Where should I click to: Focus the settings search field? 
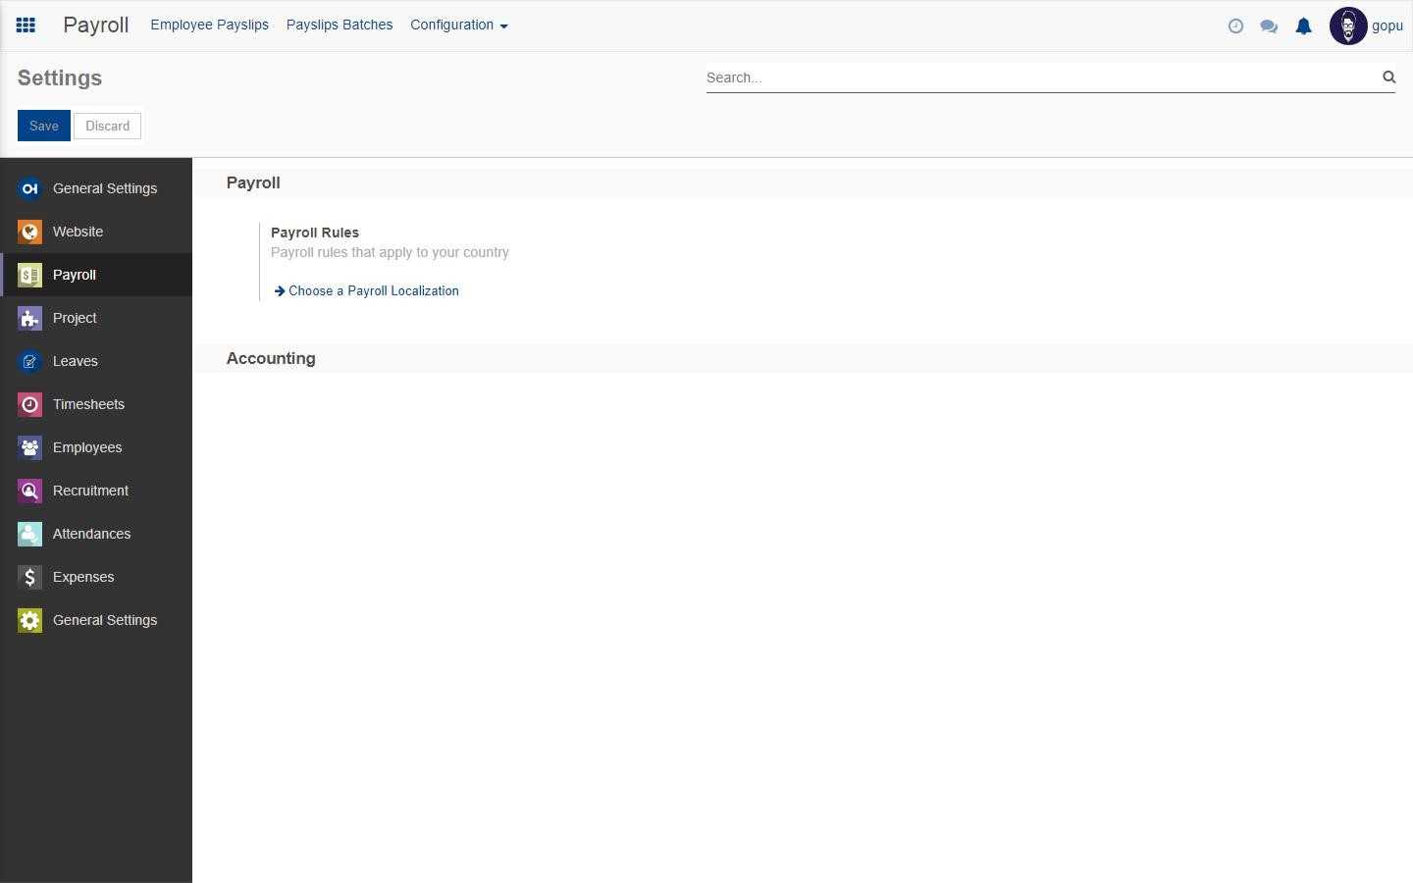(1038, 78)
